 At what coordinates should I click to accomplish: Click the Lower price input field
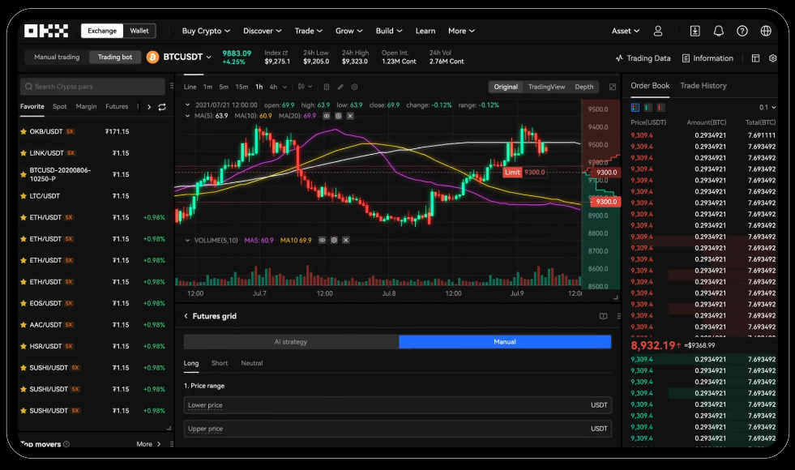[397, 405]
